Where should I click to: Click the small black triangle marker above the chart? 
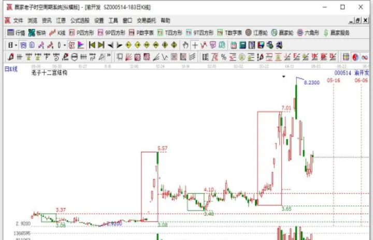click(x=283, y=77)
